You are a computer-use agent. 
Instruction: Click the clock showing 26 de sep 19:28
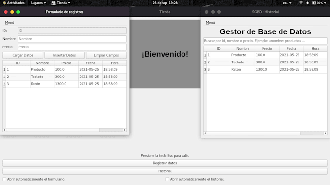[165, 3]
